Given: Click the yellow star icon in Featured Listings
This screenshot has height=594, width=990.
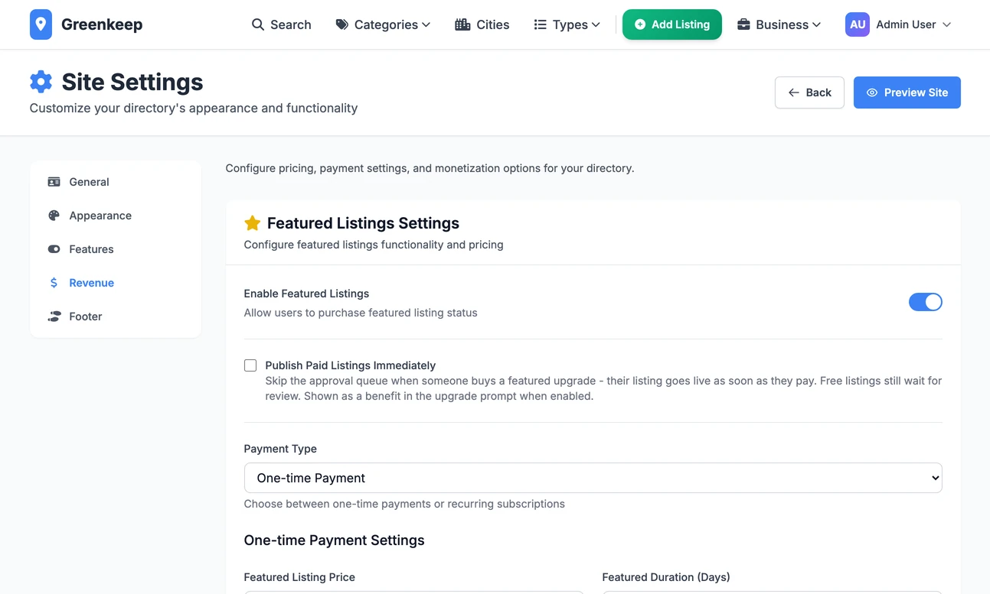Looking at the screenshot, I should pos(252,223).
